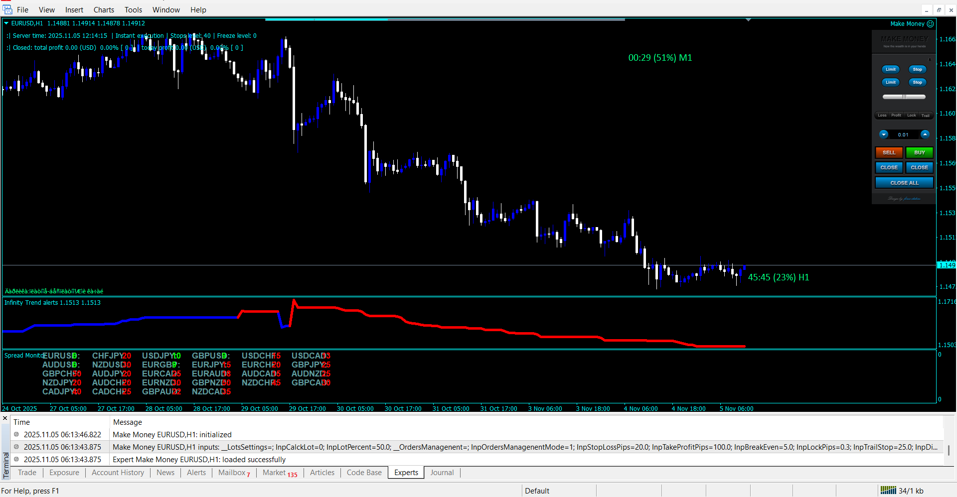Screen dimensions: 957x497
Task: Open the Charts menu
Action: coord(104,10)
